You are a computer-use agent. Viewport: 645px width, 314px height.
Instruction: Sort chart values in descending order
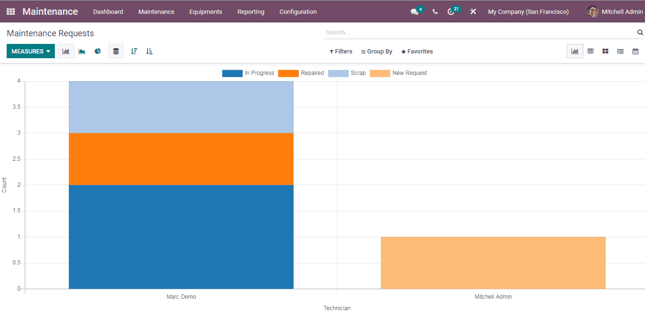tap(134, 51)
